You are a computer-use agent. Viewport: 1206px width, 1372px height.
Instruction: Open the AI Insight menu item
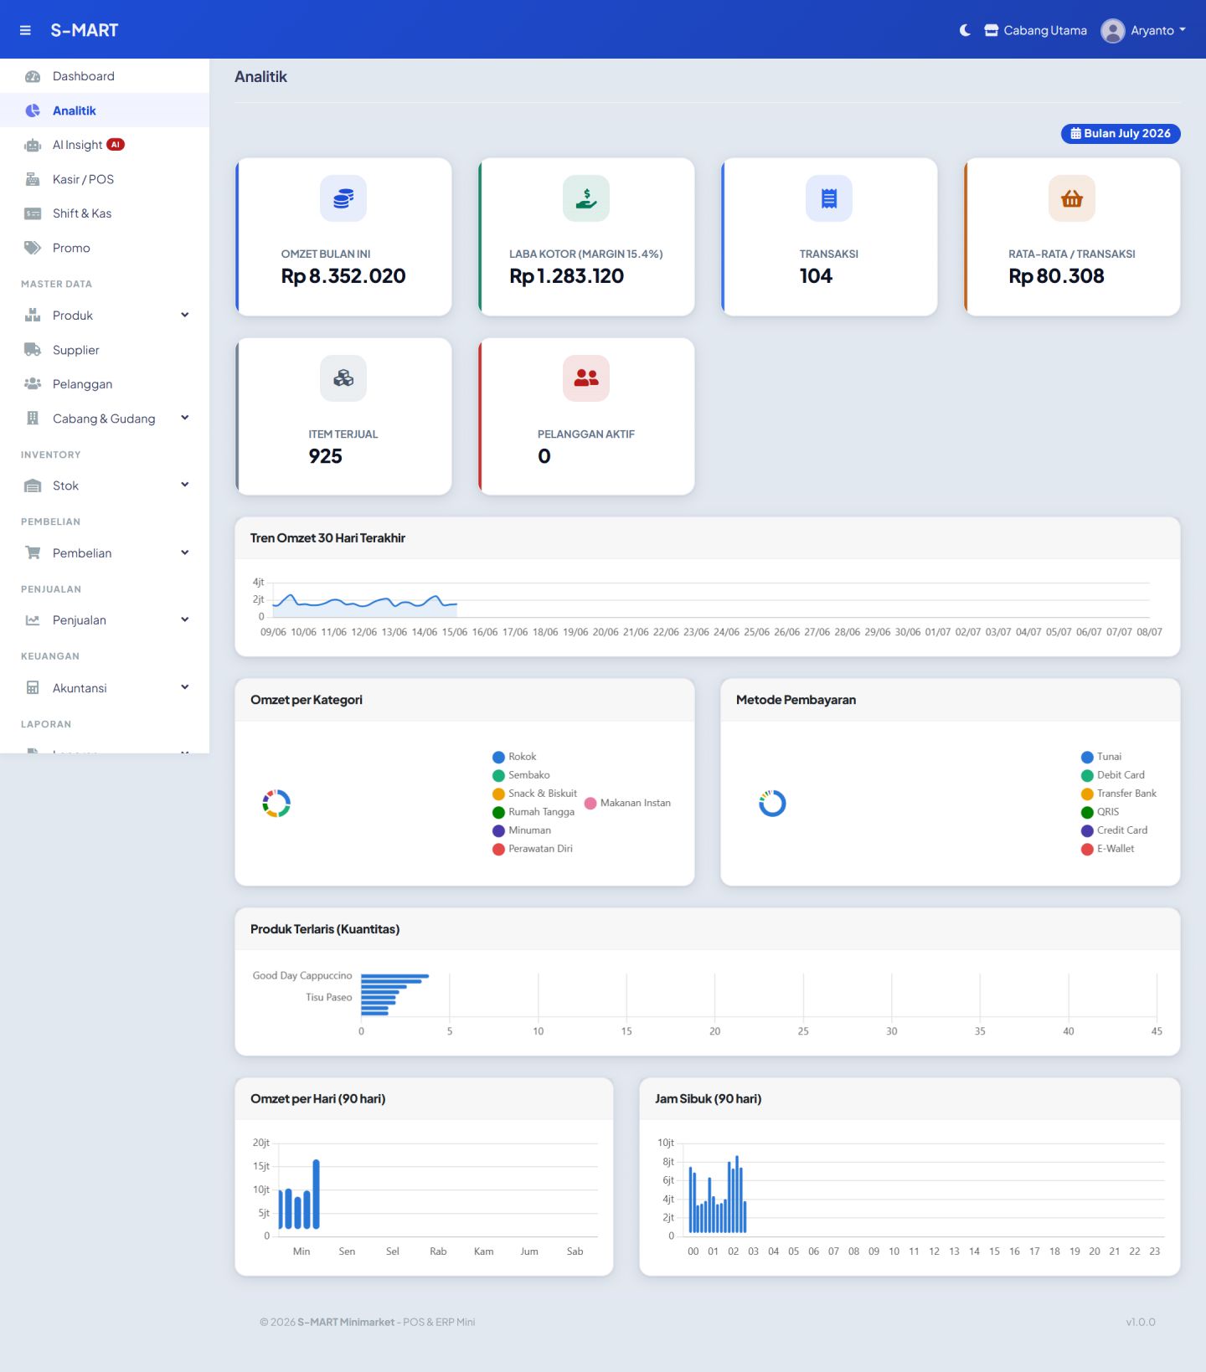pos(105,145)
